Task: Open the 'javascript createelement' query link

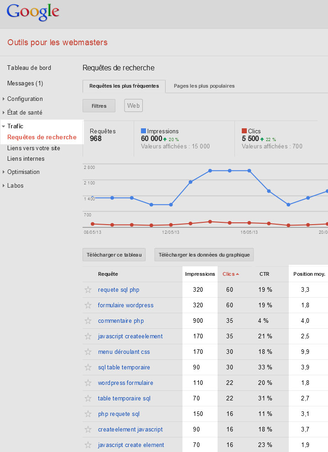Action: pyautogui.click(x=130, y=336)
